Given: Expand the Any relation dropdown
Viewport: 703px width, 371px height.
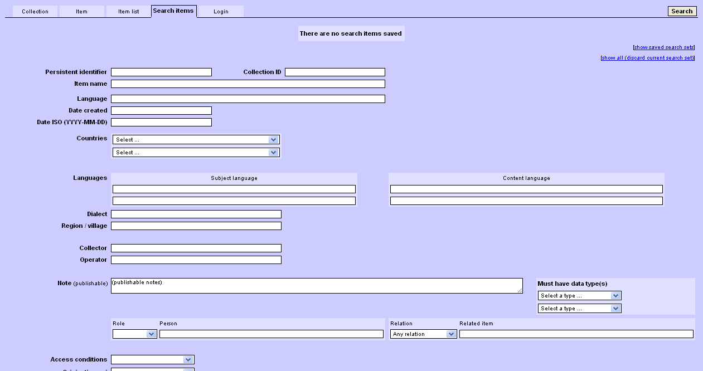Looking at the screenshot, I should point(423,334).
